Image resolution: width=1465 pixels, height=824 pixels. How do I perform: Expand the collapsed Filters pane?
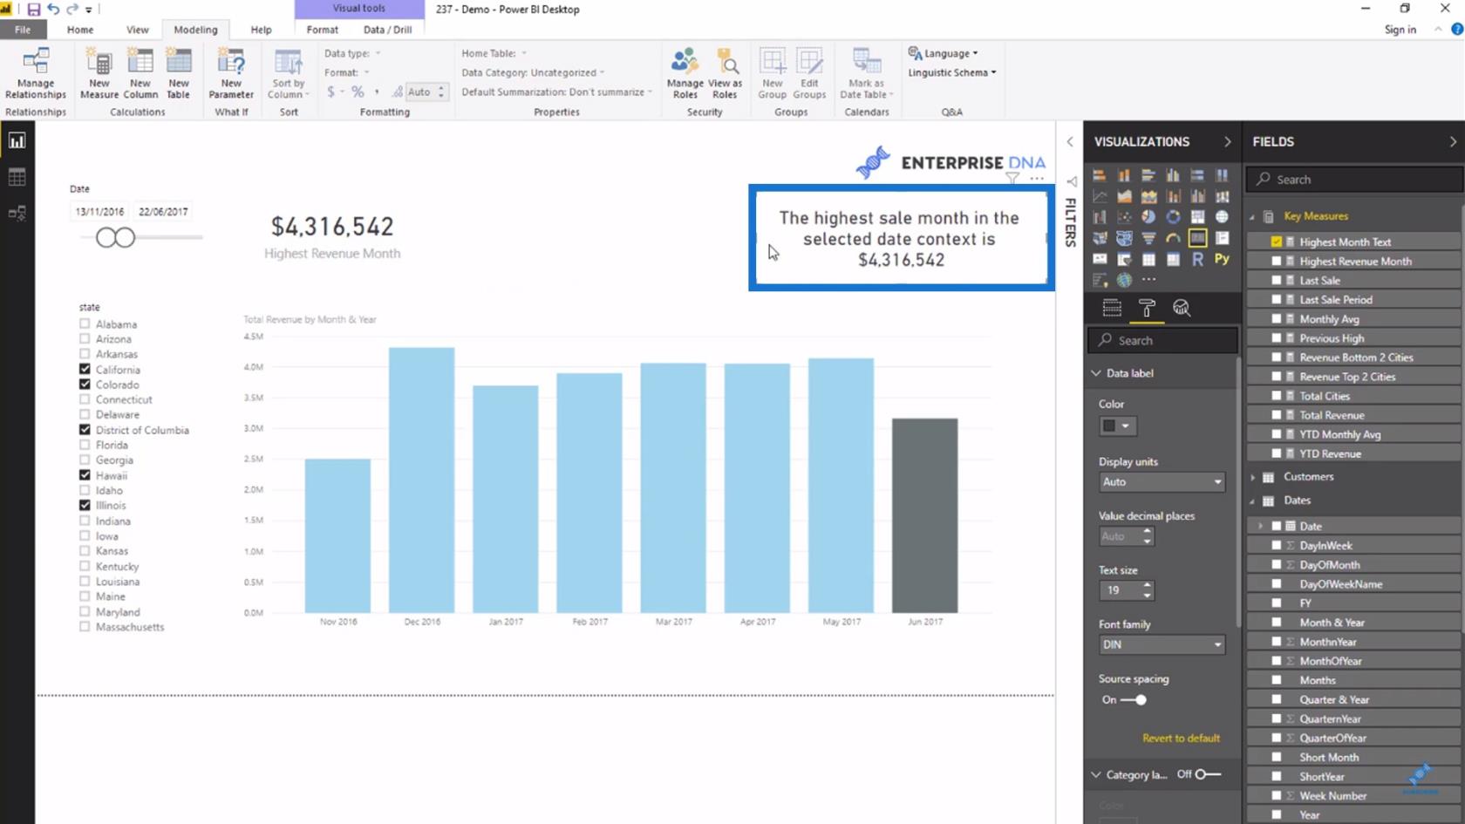1070,141
